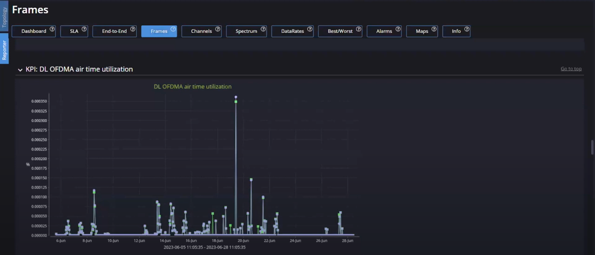This screenshot has height=255, width=595.
Task: Open the Topology side panel
Action: [4, 17]
